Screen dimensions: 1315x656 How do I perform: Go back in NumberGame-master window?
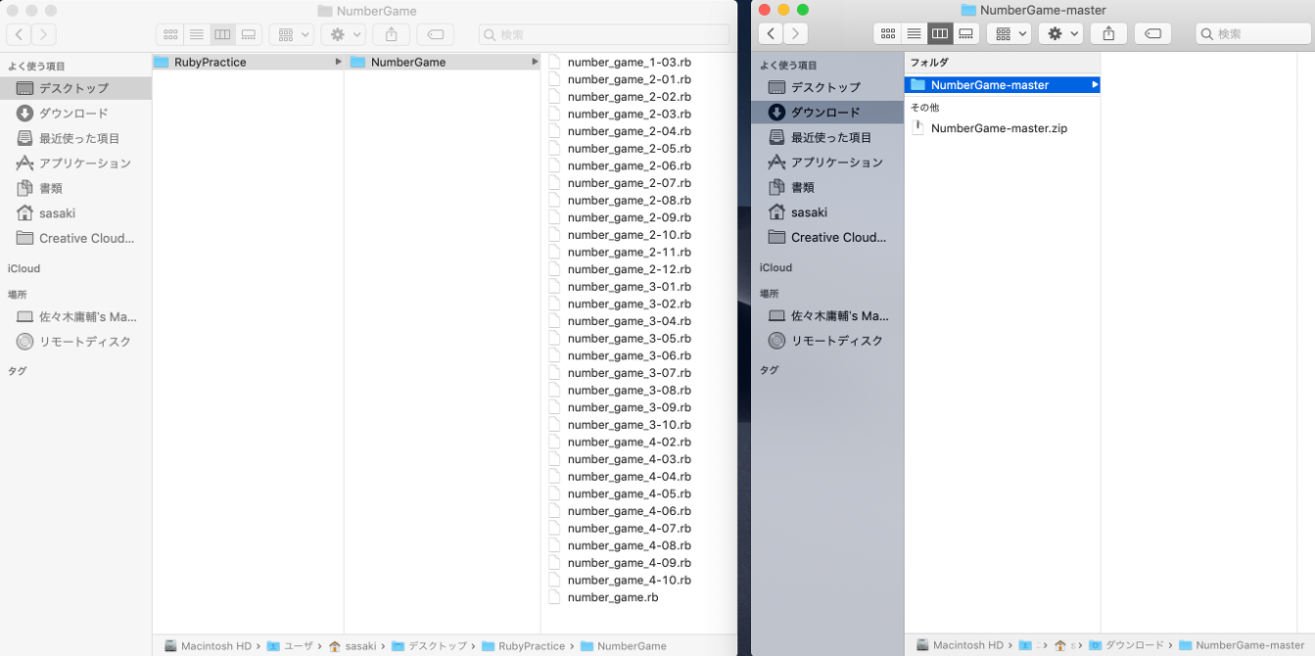coord(771,33)
